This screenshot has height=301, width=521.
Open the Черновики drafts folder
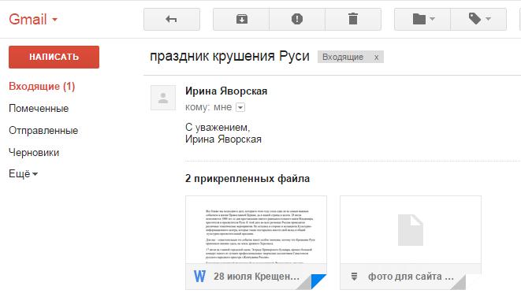pos(34,153)
